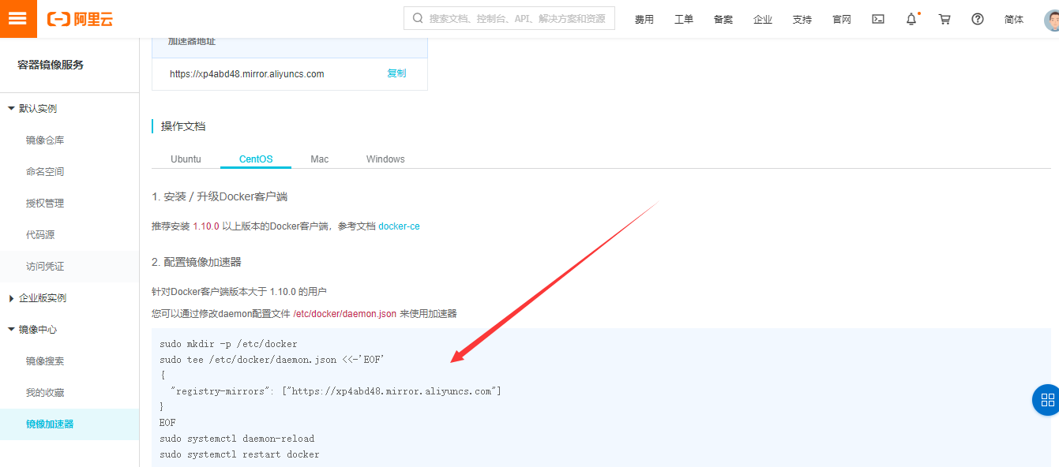The image size is (1059, 467).
Task: Open the help question mark icon
Action: [x=978, y=19]
